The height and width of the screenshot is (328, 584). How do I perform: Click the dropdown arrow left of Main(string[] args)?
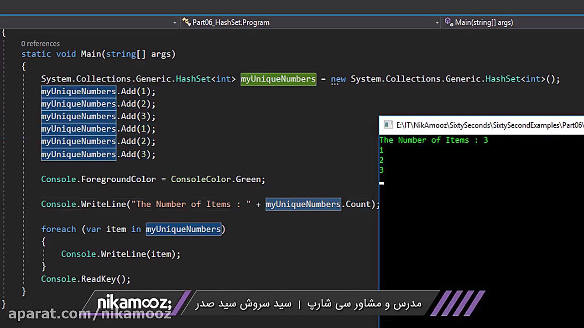click(x=437, y=23)
